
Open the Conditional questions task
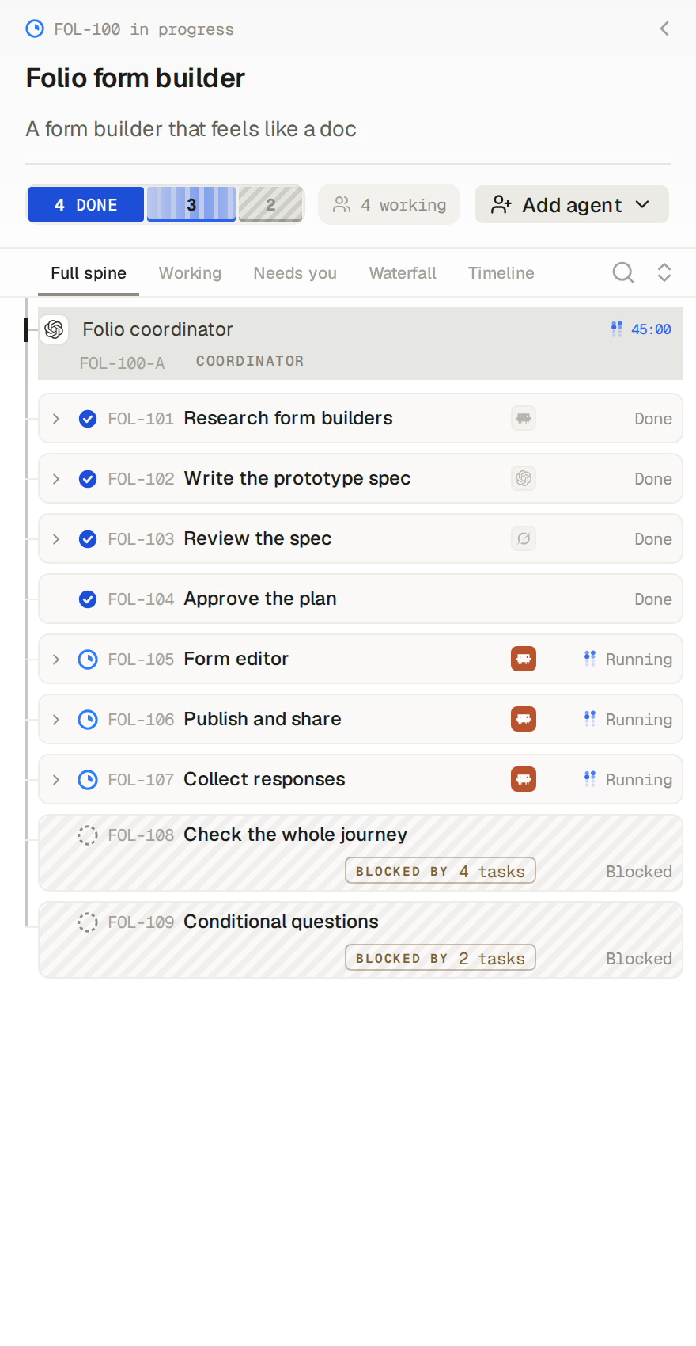click(361, 940)
